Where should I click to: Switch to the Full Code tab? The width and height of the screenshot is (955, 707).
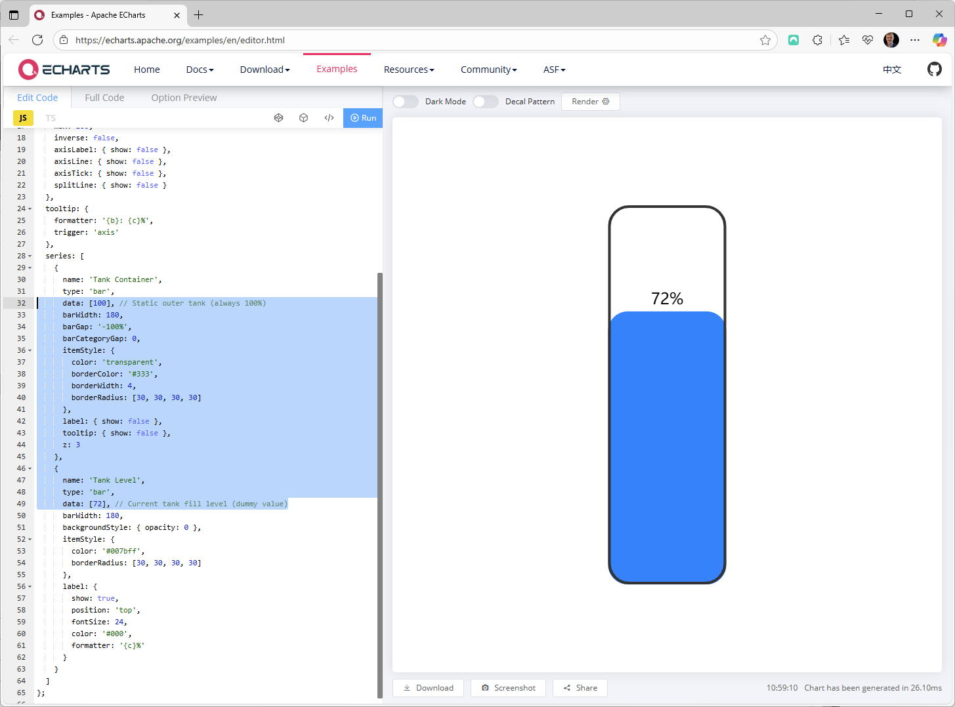[x=104, y=98]
